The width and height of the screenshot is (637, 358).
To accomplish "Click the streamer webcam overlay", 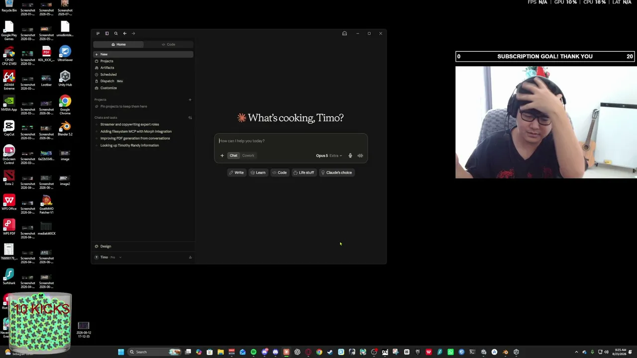I will 546,122.
